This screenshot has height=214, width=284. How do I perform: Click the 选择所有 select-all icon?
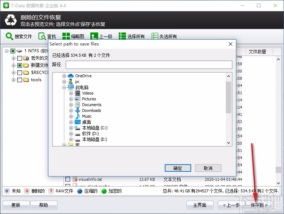click(122, 36)
